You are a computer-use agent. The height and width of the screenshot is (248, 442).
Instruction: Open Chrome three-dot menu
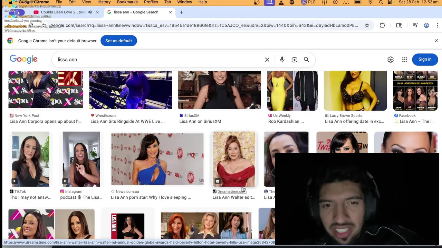coord(438,25)
